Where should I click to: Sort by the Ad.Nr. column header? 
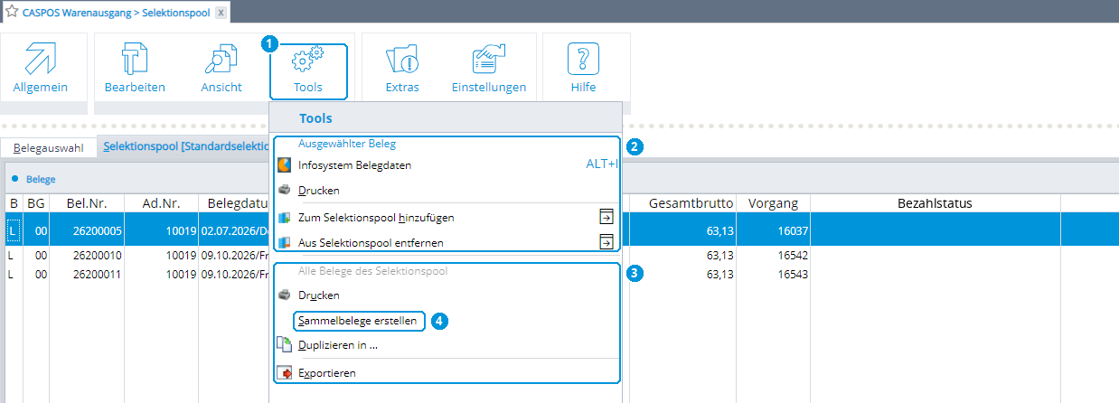coord(161,203)
